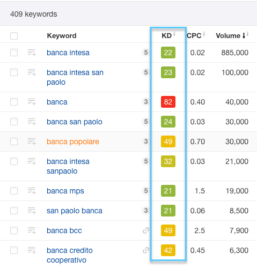Sort table by CPC column header
This screenshot has width=257, height=269.
click(194, 36)
